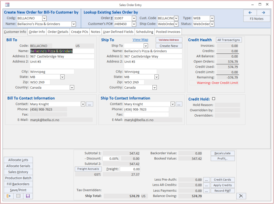Open the Order # dropdown
This screenshot has height=204, width=274.
pyautogui.click(x=133, y=18)
